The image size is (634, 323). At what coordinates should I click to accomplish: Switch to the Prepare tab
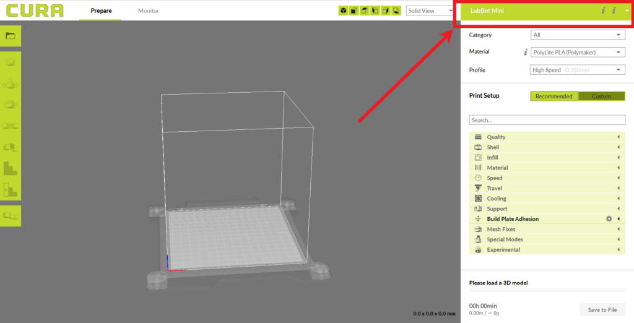coord(101,11)
